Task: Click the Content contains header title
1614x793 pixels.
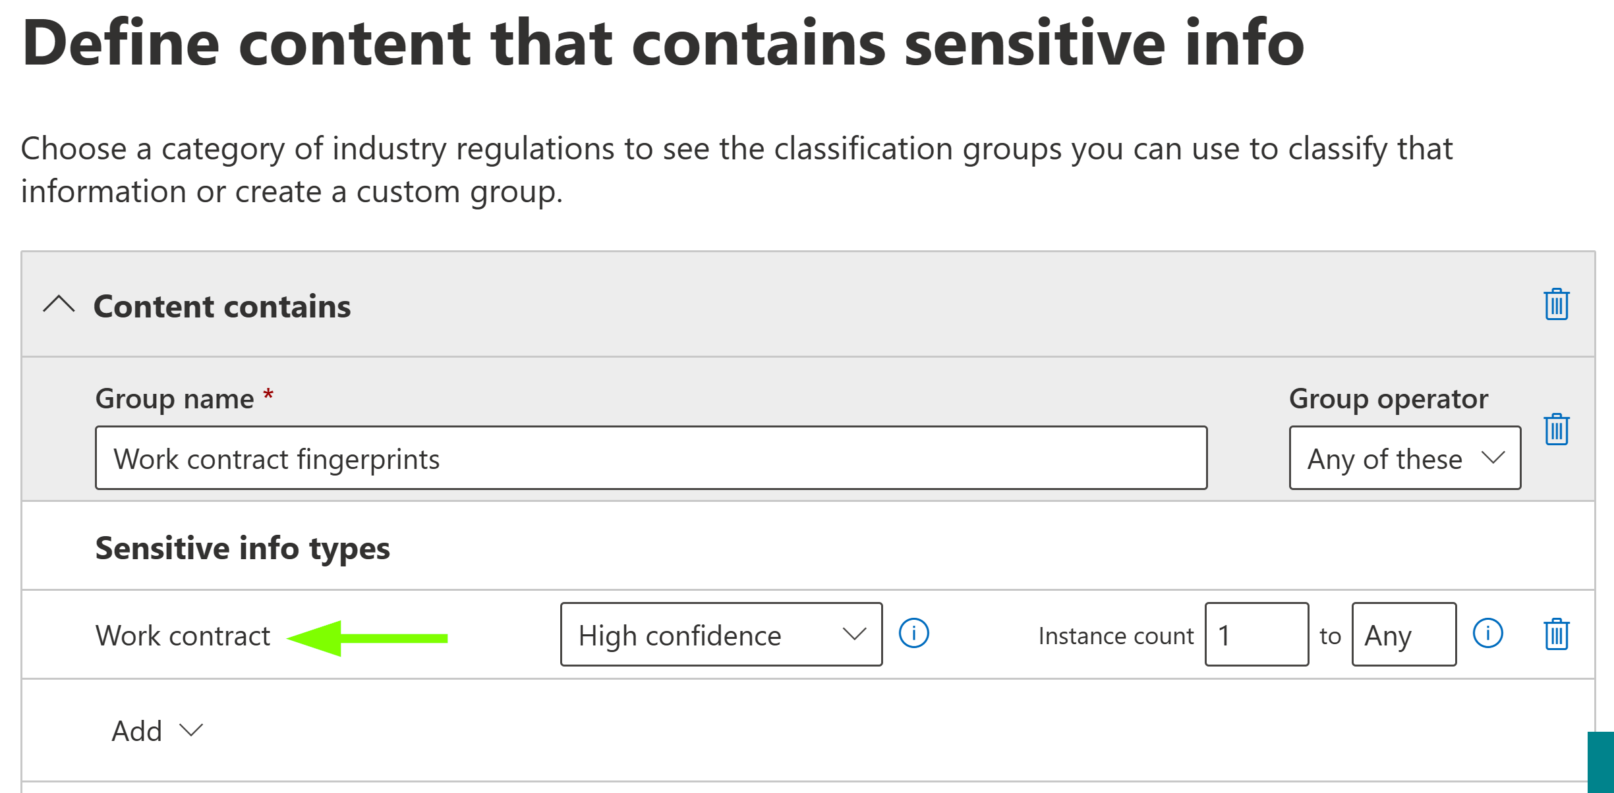Action: coord(222,306)
